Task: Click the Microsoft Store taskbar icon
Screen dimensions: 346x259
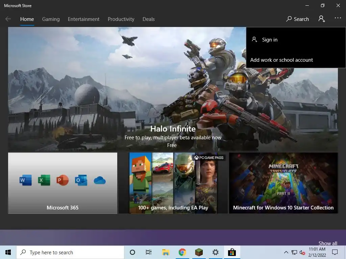Action: tap(232, 252)
